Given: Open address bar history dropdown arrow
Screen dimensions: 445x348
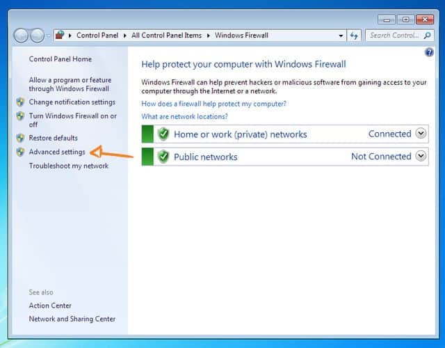Looking at the screenshot, I should click(x=341, y=35).
